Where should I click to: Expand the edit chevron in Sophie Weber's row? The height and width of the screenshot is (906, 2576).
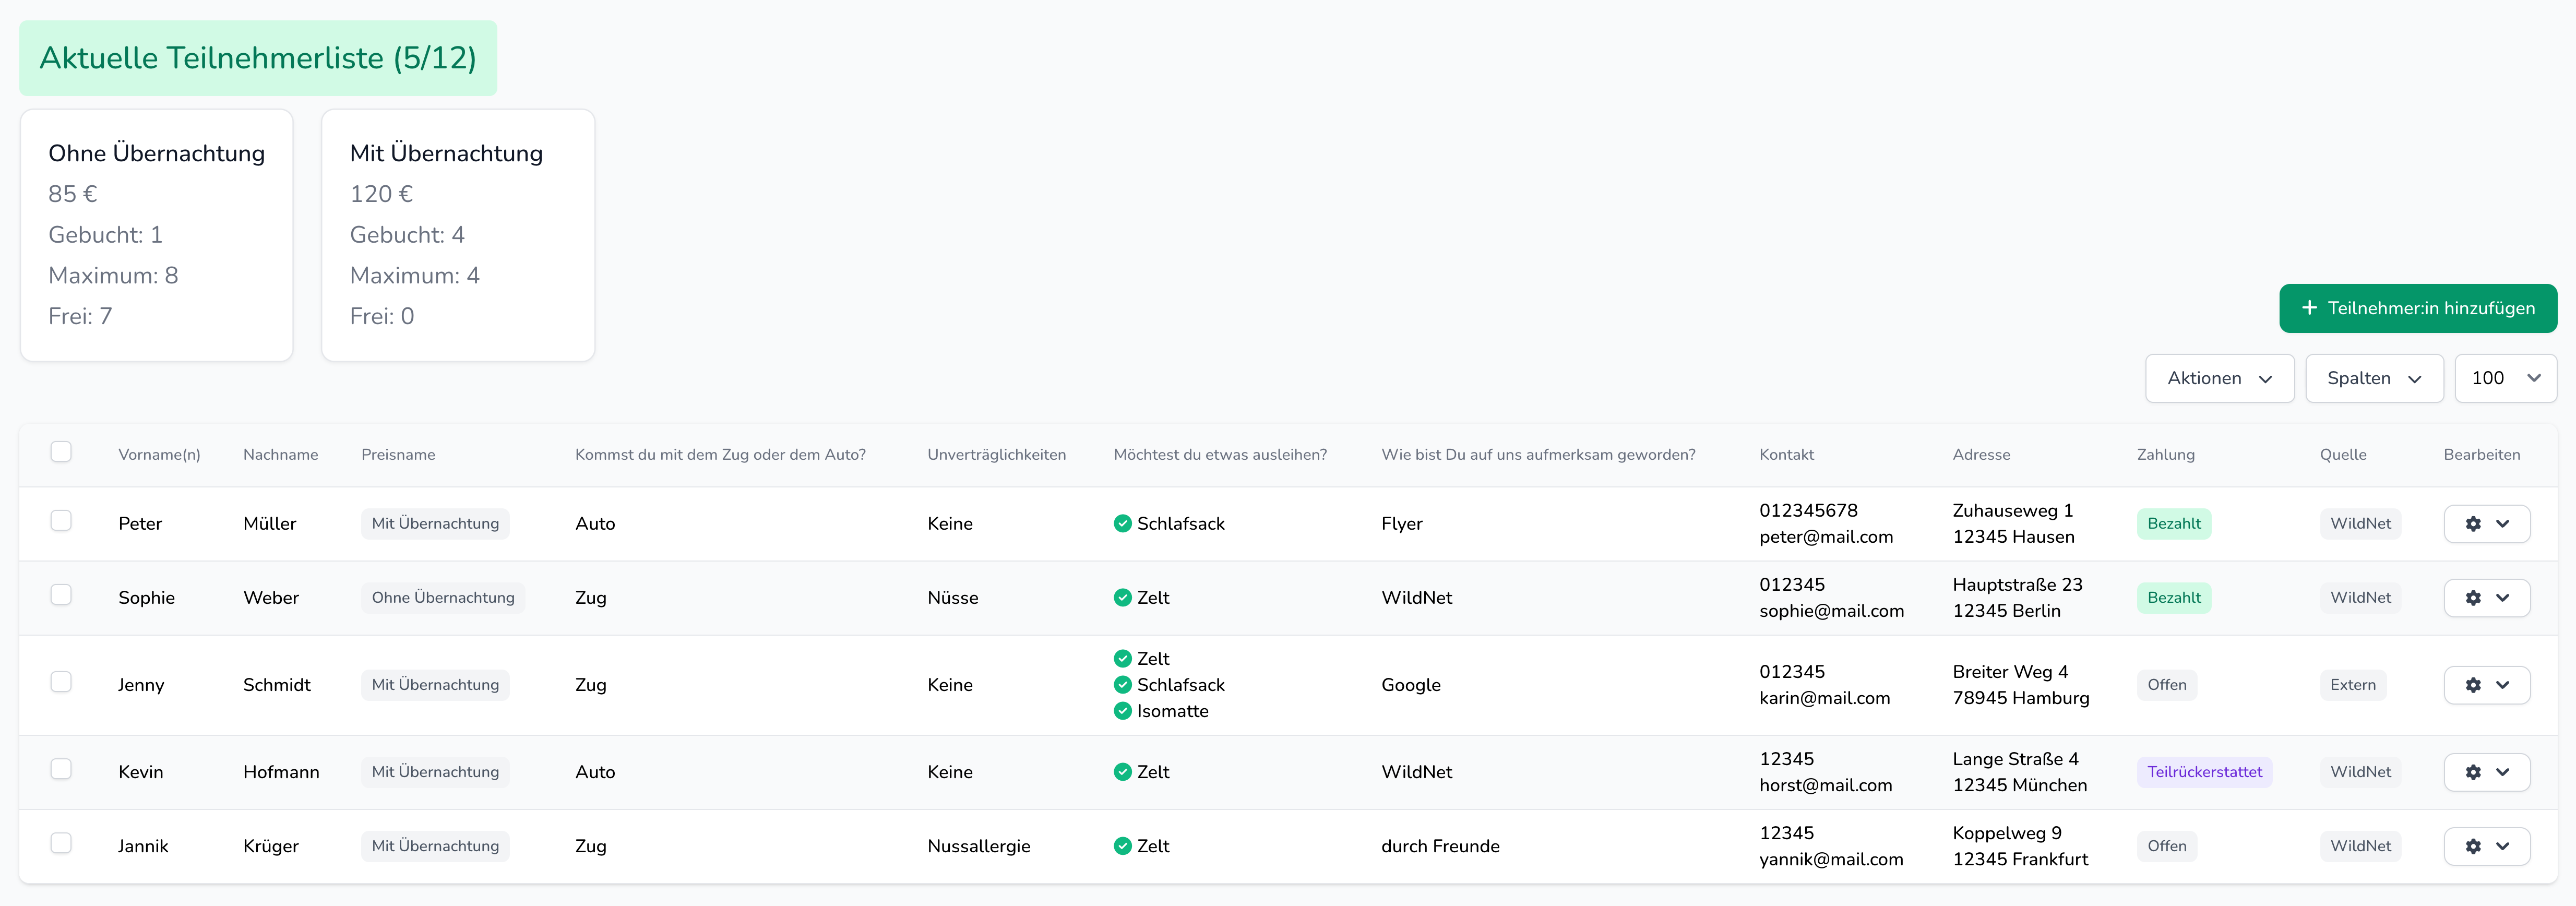[2502, 598]
